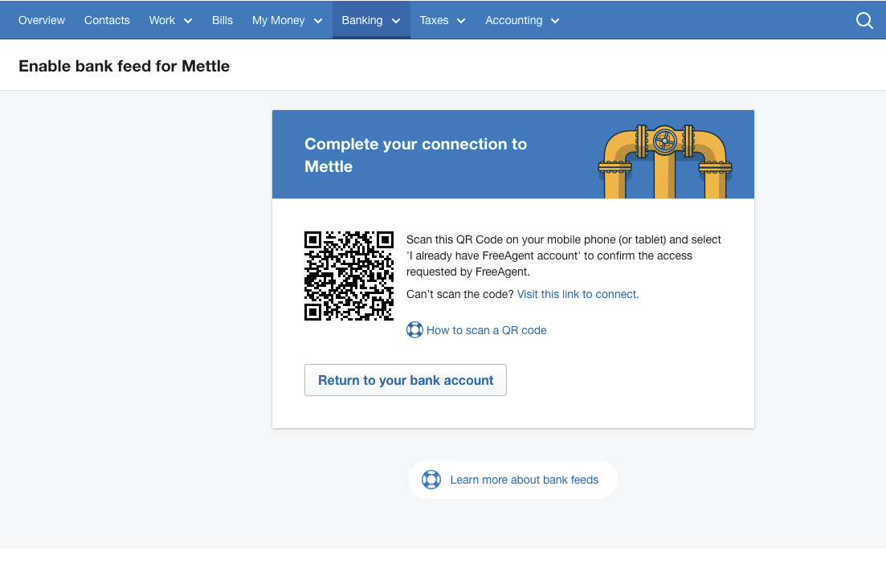Open the search magnifier icon
The width and height of the screenshot is (886, 572).
pos(864,20)
